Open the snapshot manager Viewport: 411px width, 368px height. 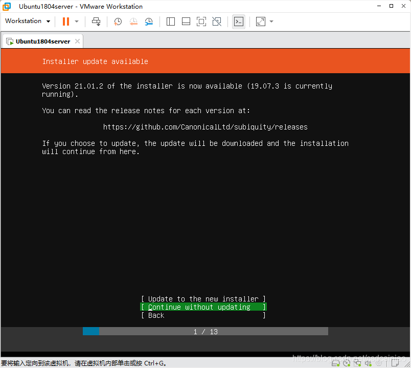[x=149, y=21]
